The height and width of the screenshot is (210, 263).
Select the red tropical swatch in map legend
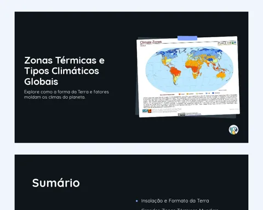[x=180, y=94]
